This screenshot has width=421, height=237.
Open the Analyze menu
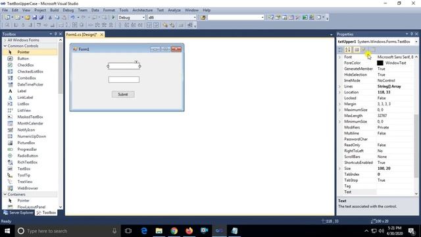[174, 10]
